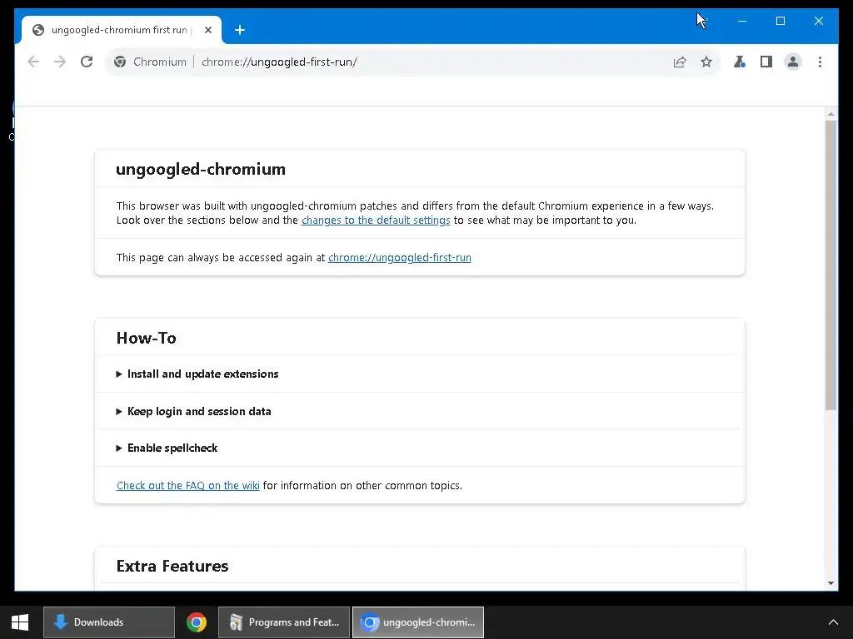The image size is (853, 639).
Task: Reload the current page
Action: click(87, 62)
